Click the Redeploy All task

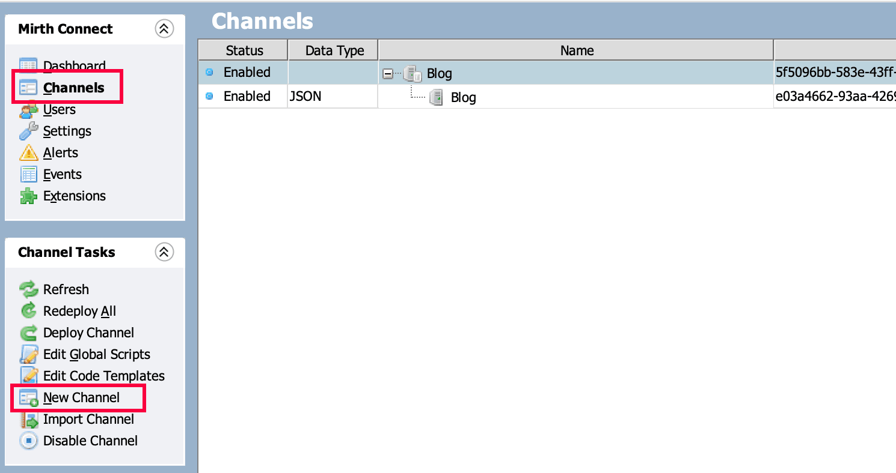pyautogui.click(x=80, y=311)
